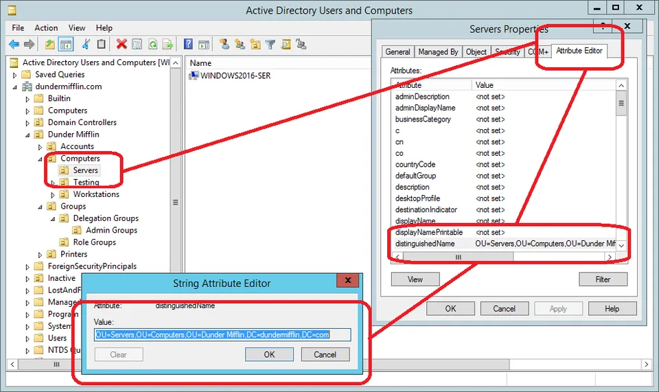
Task: Click the green Refresh icon
Action: 152,44
